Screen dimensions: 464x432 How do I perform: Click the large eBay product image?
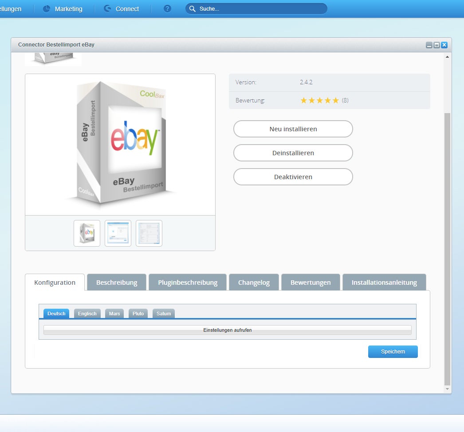tap(120, 145)
